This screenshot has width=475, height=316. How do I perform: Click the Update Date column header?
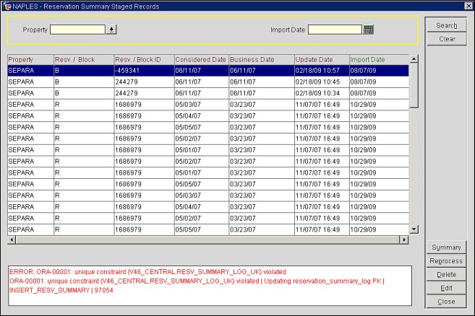pyautogui.click(x=321, y=59)
